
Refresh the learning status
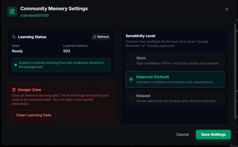coord(101,37)
